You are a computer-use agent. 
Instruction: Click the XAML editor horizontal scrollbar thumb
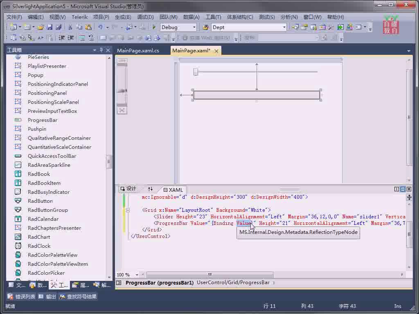click(x=210, y=274)
